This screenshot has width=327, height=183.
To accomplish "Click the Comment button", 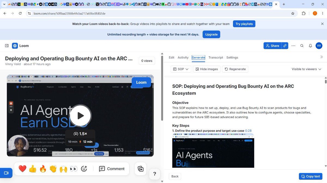I will [112, 169].
